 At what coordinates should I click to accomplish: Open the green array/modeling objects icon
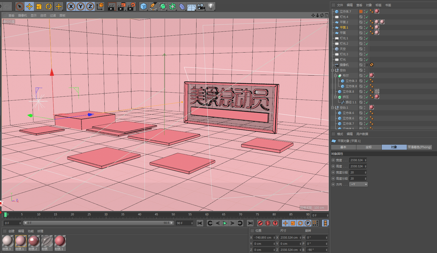pos(173,6)
